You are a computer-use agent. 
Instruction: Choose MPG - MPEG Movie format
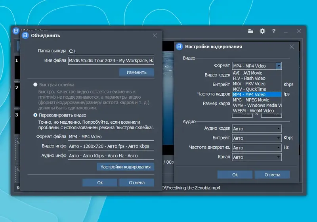[x=257, y=100]
